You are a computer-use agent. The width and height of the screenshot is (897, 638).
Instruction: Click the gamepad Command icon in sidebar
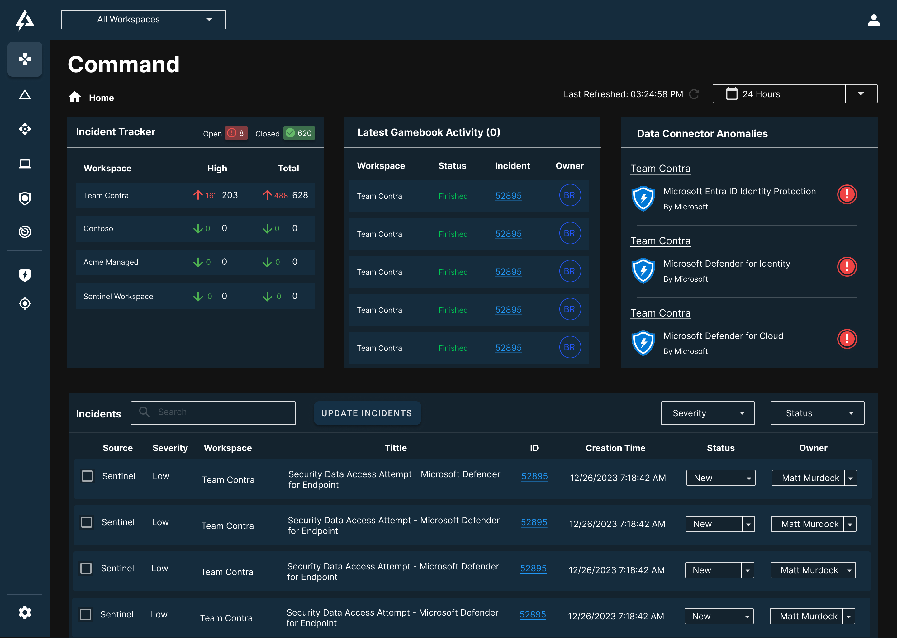coord(25,59)
